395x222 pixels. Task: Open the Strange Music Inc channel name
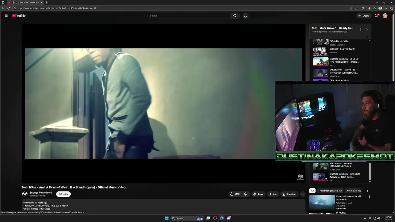39,193
